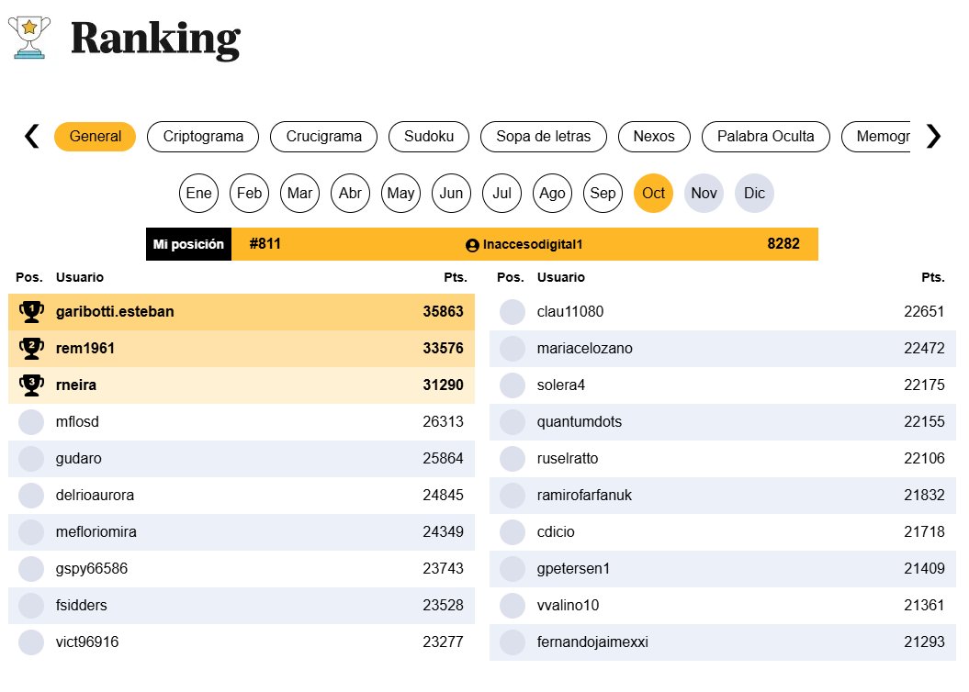Filter ranking by Sep
Image resolution: width=969 pixels, height=692 pixels.
point(603,194)
